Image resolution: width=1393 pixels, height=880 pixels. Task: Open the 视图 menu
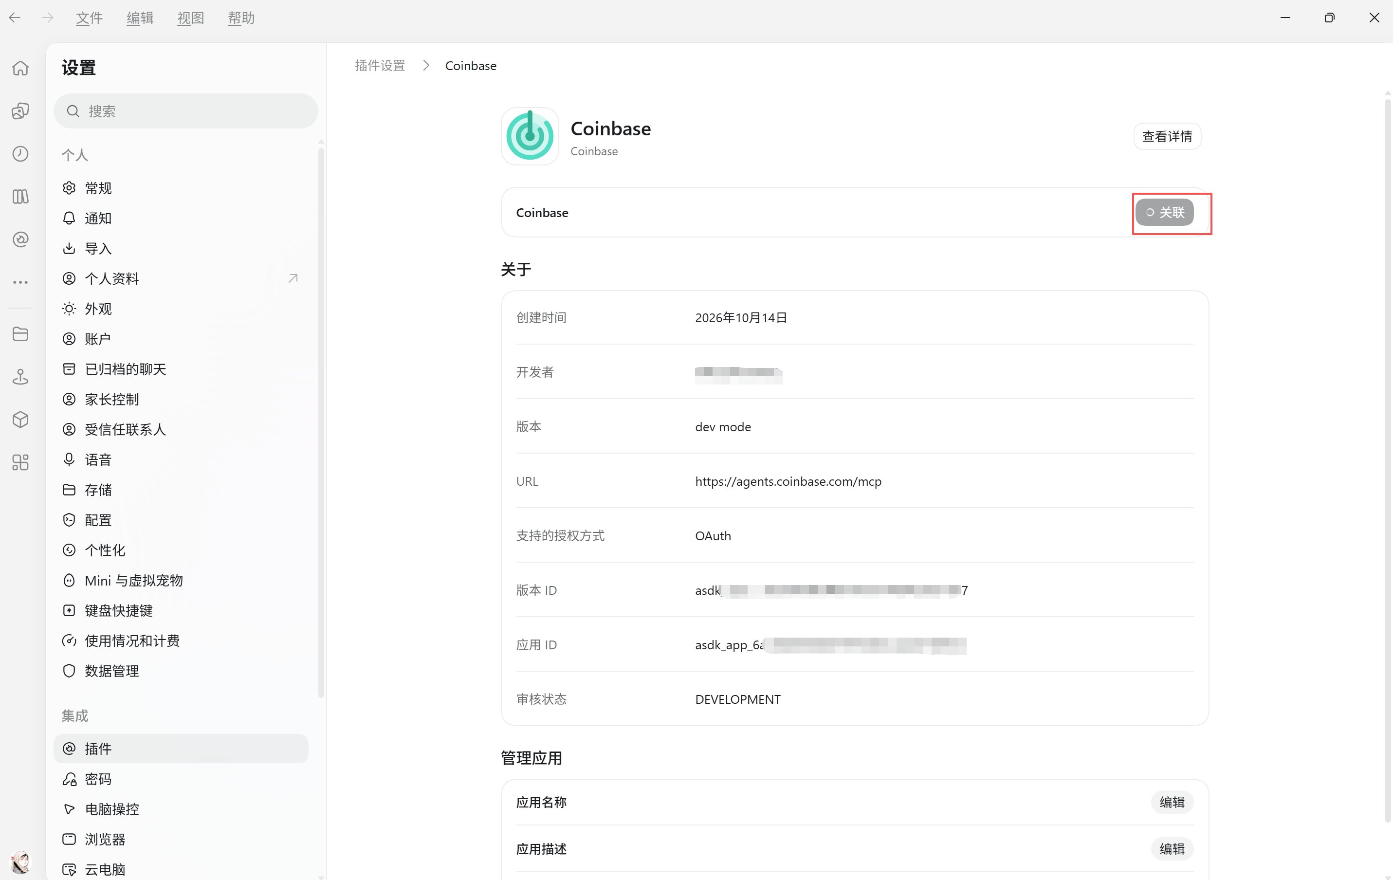tap(190, 18)
